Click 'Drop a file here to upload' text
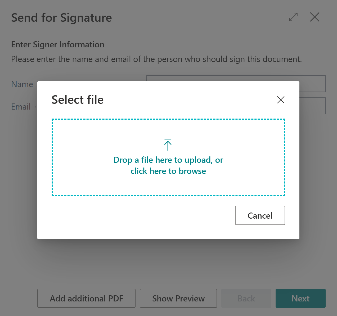The height and width of the screenshot is (316, 337). pyautogui.click(x=163, y=160)
